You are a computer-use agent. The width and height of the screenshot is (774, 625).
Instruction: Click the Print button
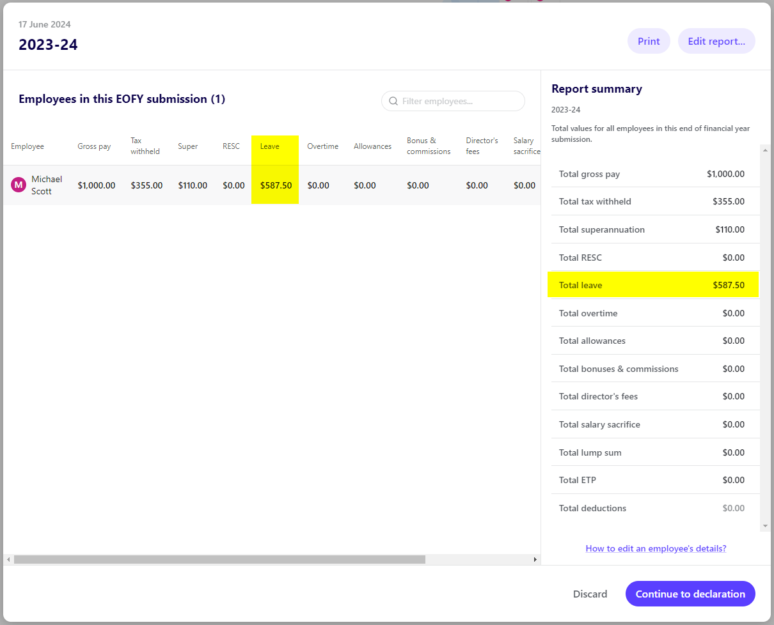click(x=649, y=41)
